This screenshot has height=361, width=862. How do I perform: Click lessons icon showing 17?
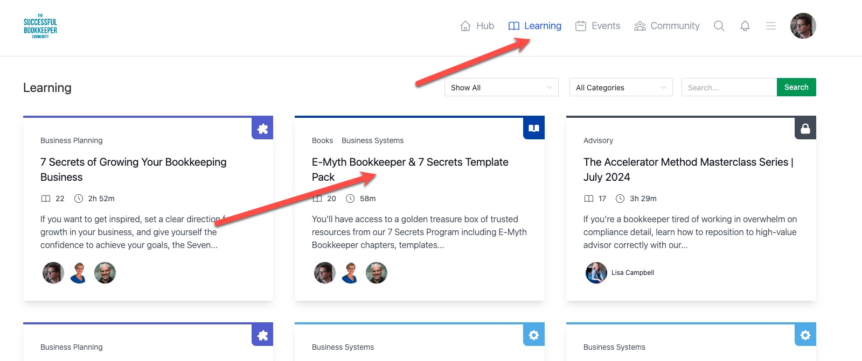589,199
